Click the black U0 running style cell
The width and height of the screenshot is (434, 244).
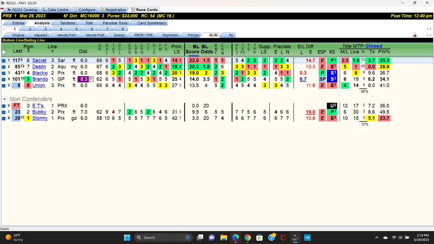332,106
